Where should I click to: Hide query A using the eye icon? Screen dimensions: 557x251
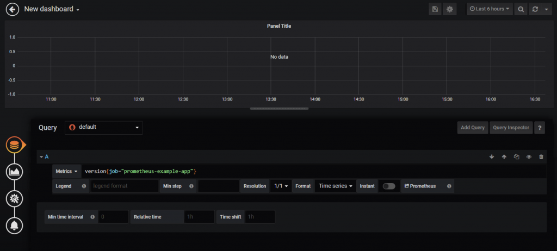click(x=529, y=156)
